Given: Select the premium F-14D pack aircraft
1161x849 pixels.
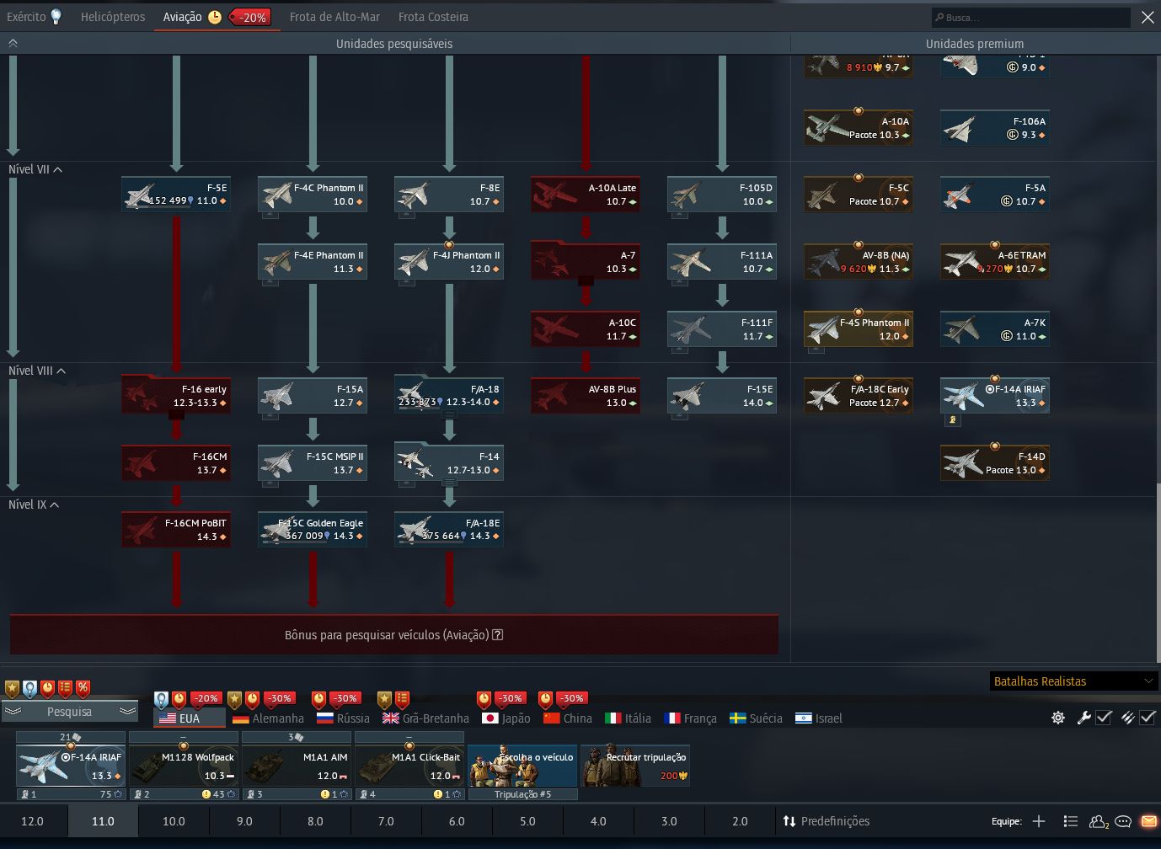Looking at the screenshot, I should (995, 463).
